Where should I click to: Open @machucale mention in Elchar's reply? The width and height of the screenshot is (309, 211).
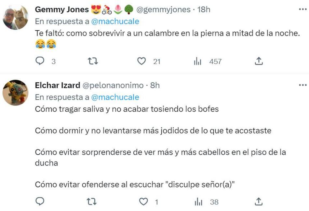(x=115, y=97)
